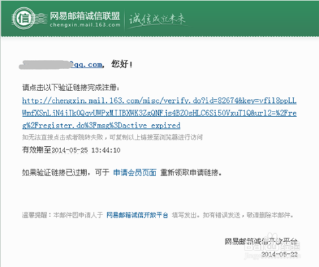
Task: Click the 网易邮箱诚信联盟 header title
Action: click(x=85, y=16)
